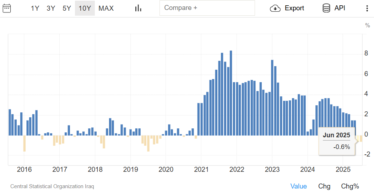Click the Central Statistical Organization Iraq source
The height and width of the screenshot is (191, 374).
coord(52,186)
